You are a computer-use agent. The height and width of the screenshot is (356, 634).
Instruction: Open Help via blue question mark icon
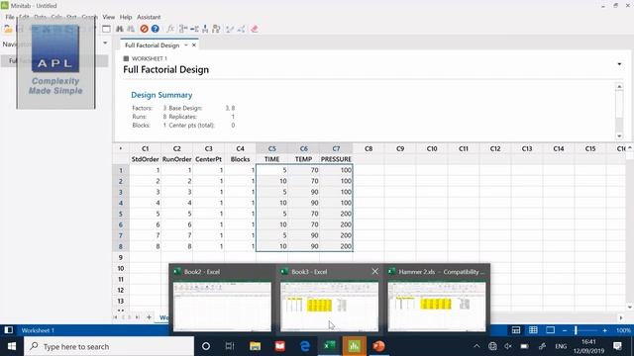(x=156, y=29)
